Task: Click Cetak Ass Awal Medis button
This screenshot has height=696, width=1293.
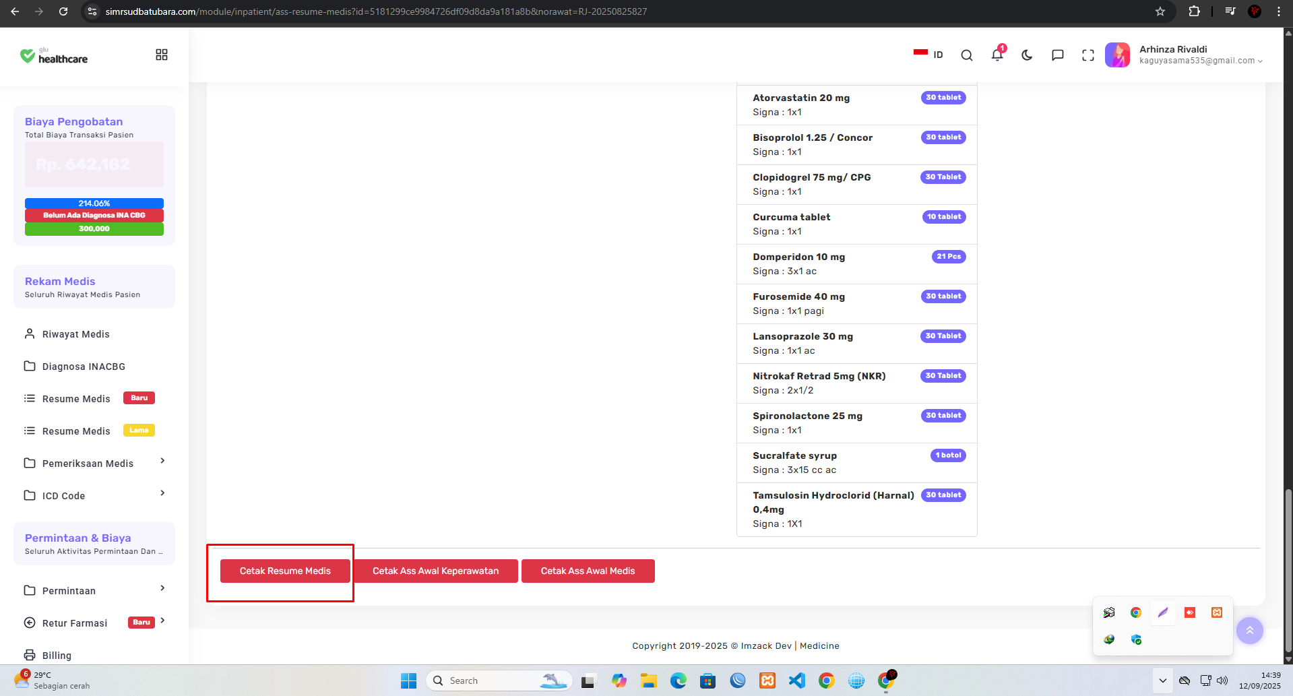Action: tap(588, 571)
